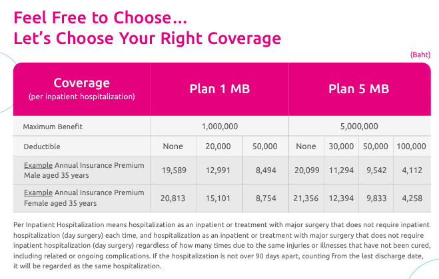Select the Plan 5 MB column header
439x279 pixels.
(358, 89)
